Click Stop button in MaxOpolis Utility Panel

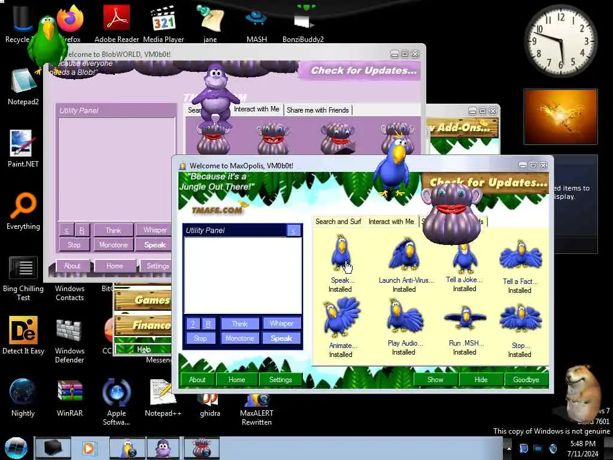[x=200, y=338]
